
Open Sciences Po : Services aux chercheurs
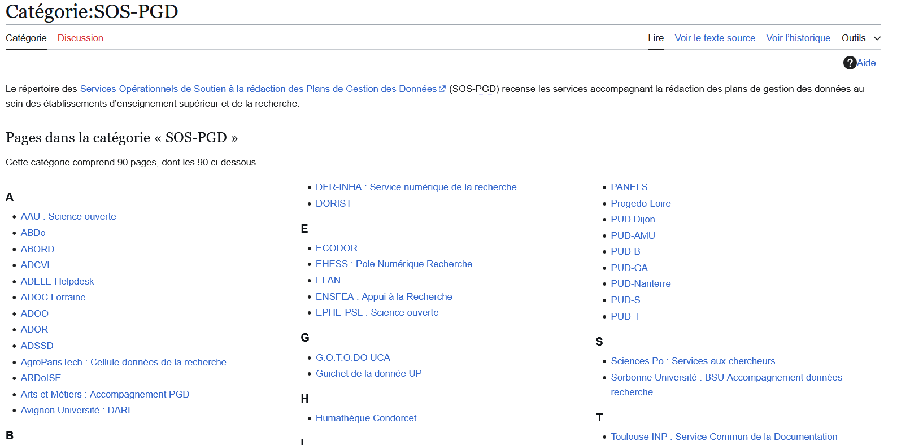click(x=693, y=361)
